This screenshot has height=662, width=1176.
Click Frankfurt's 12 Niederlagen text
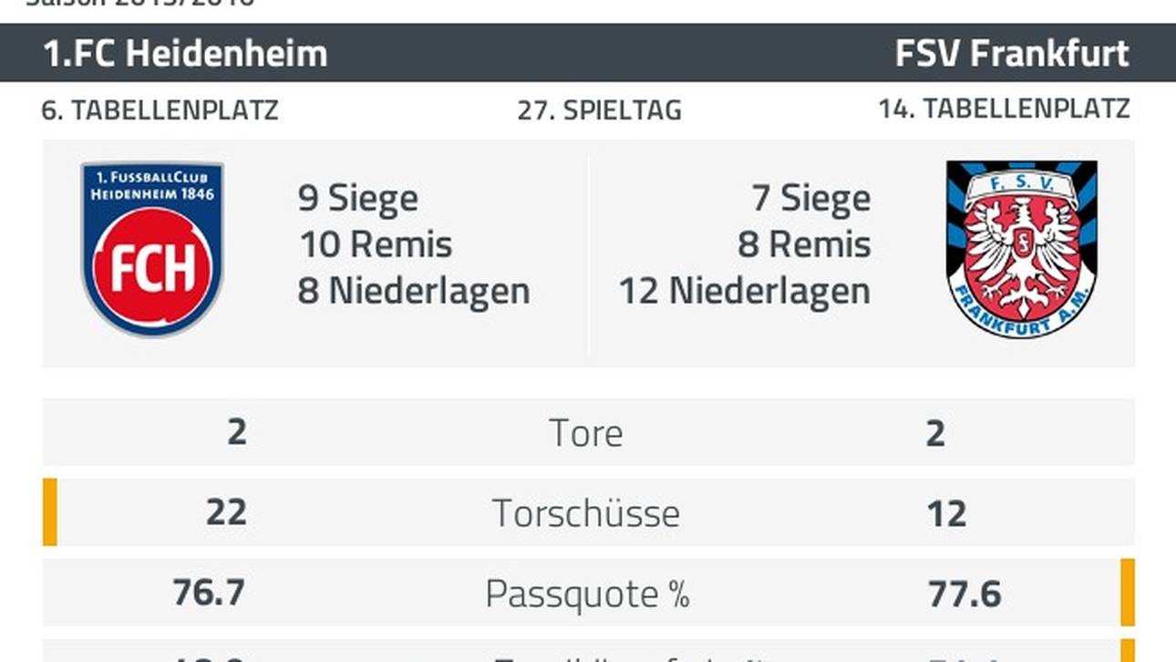pyautogui.click(x=745, y=292)
